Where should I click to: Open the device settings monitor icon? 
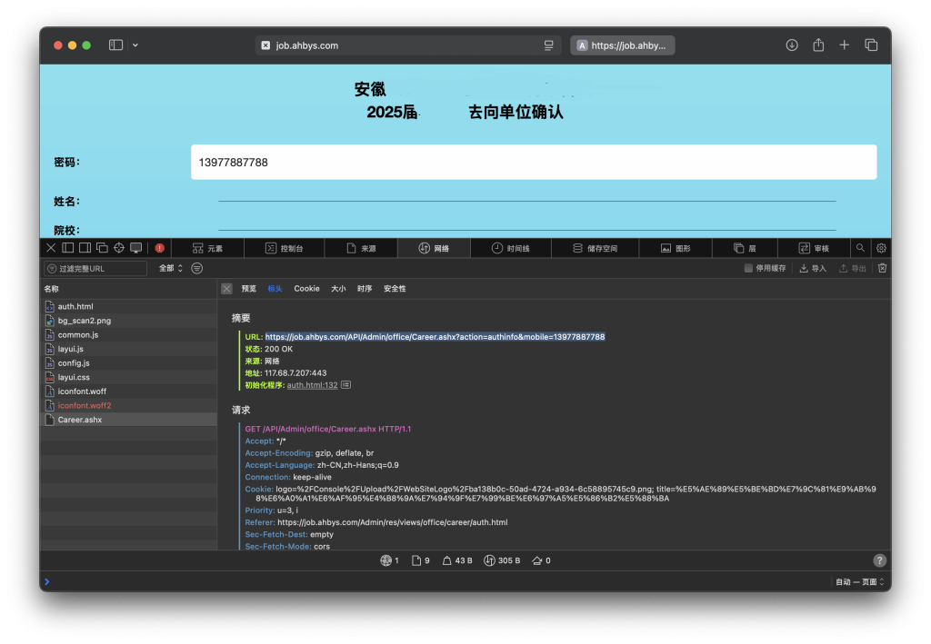[136, 248]
